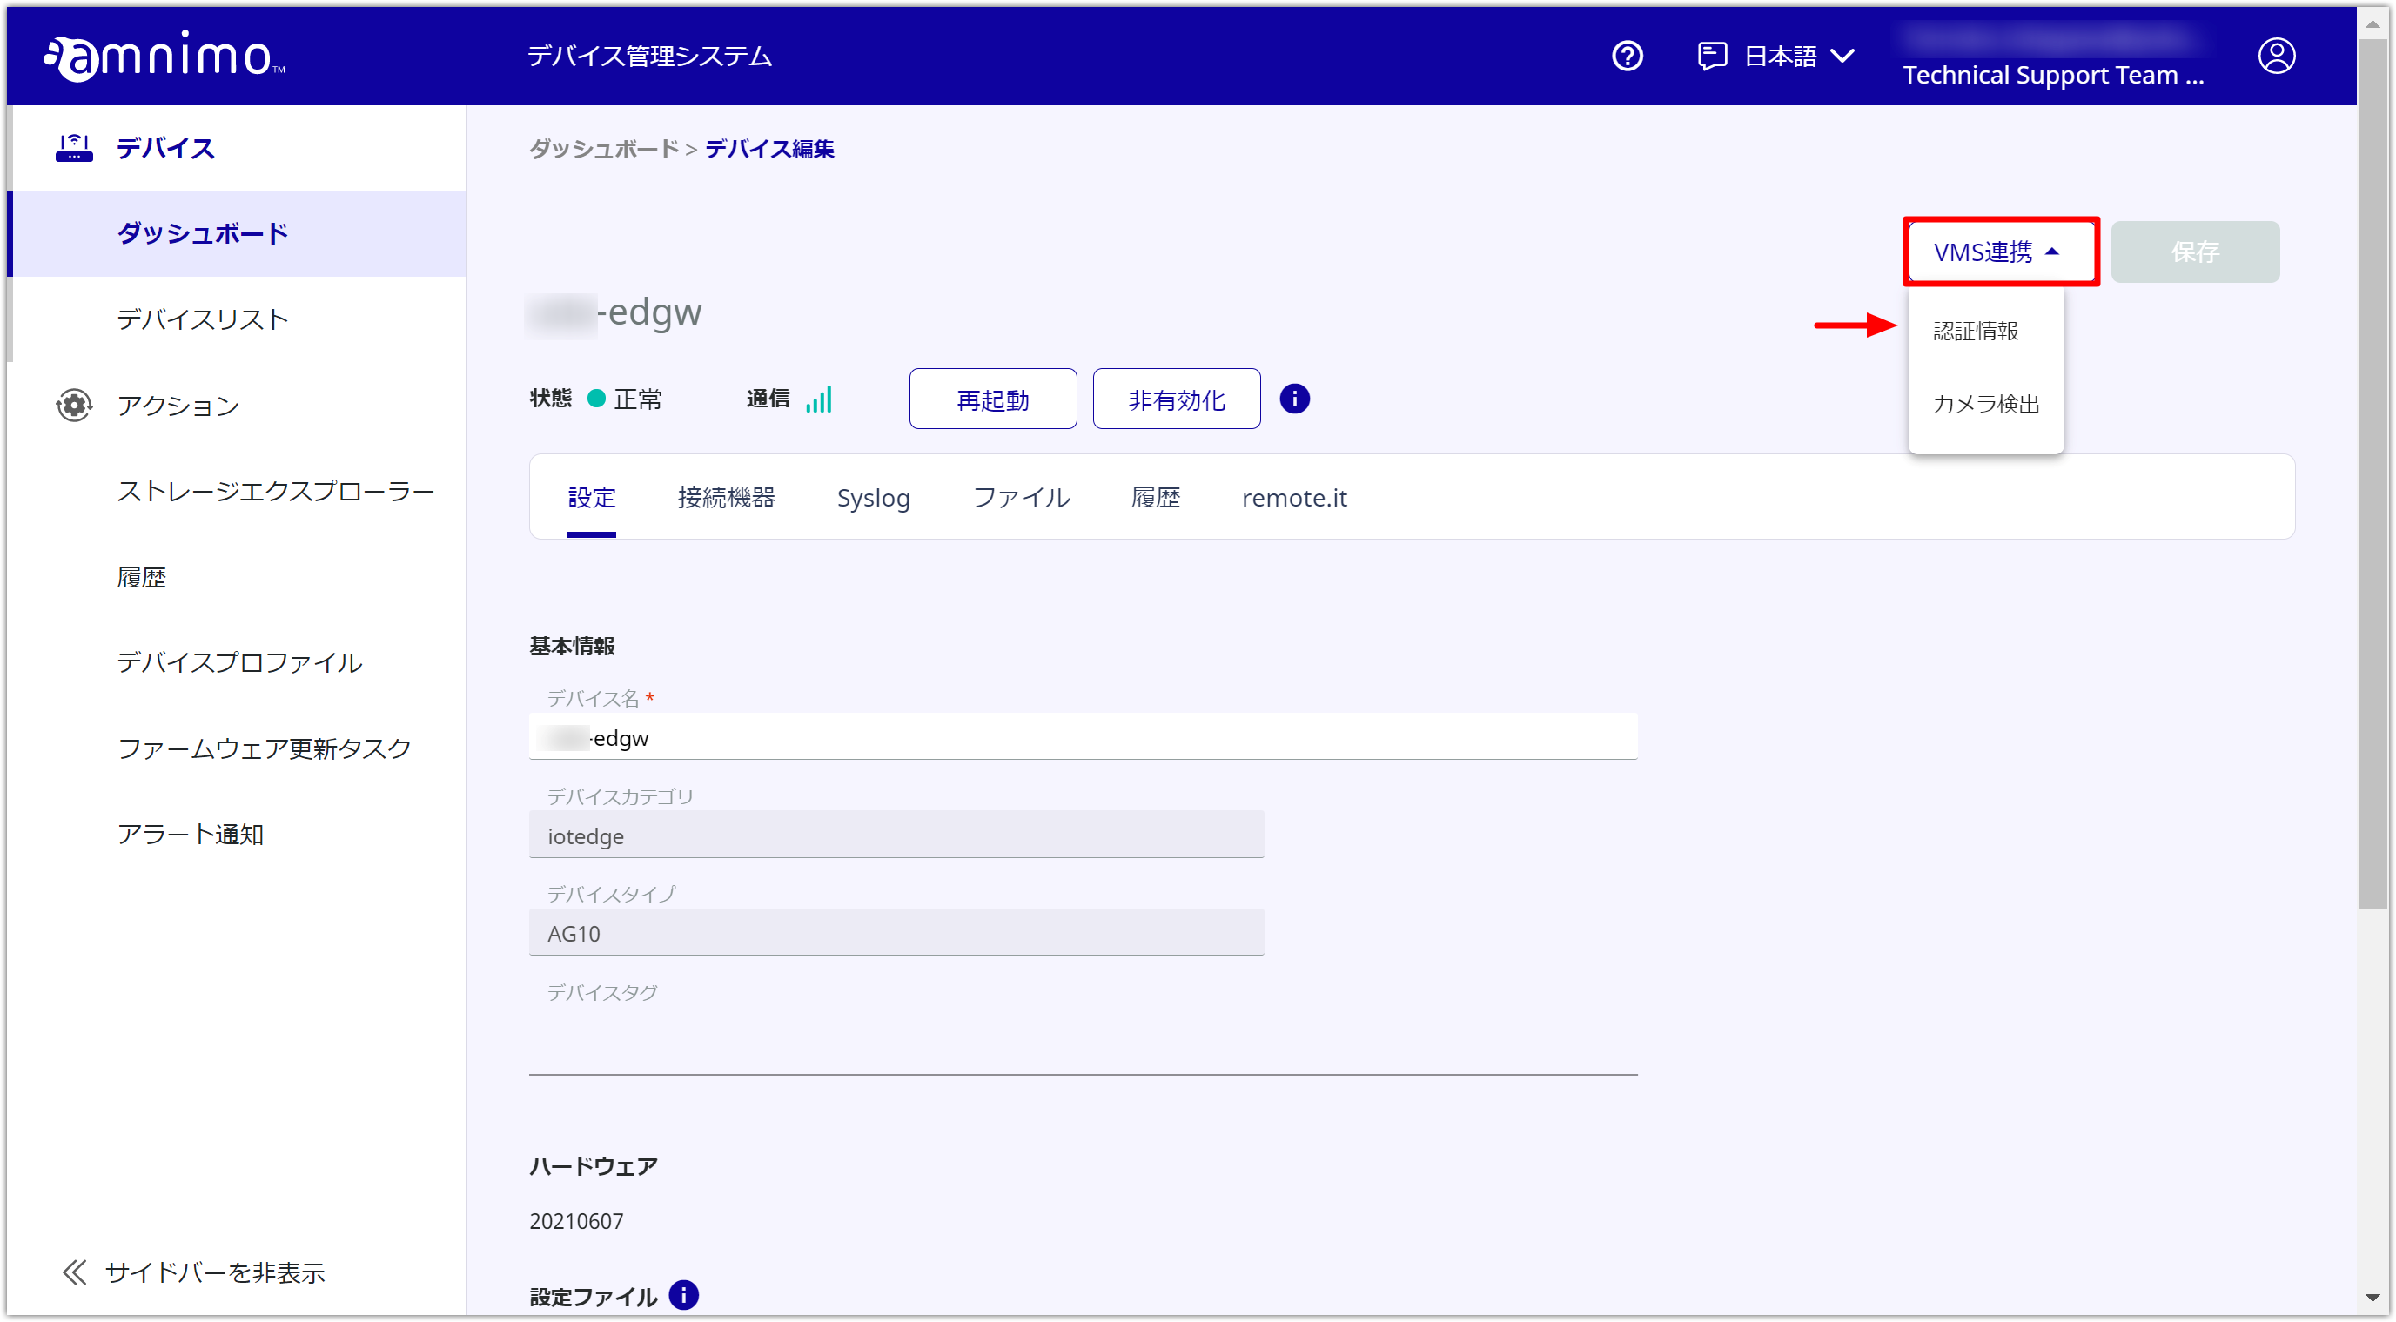Click the デバイスタイプ AG10 field
2396x1322 pixels.
point(896,932)
